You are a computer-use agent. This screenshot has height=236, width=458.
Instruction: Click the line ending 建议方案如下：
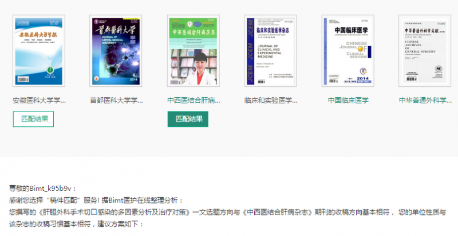click(76, 224)
